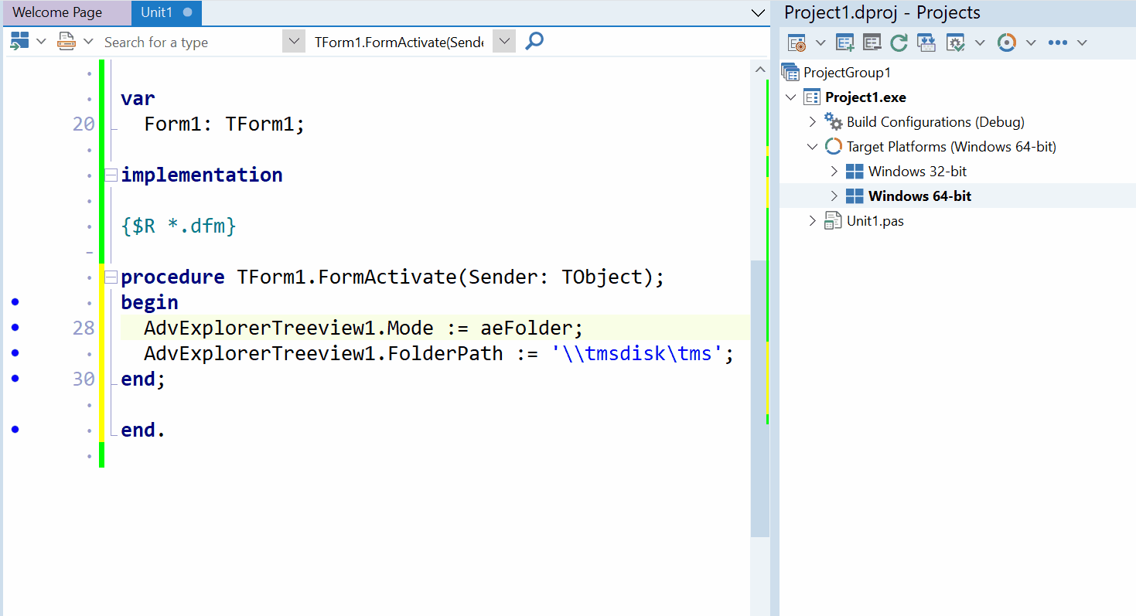Viewport: 1136px width, 616px height.
Task: Expand the Windows 32-bit platform node
Action: 834,172
